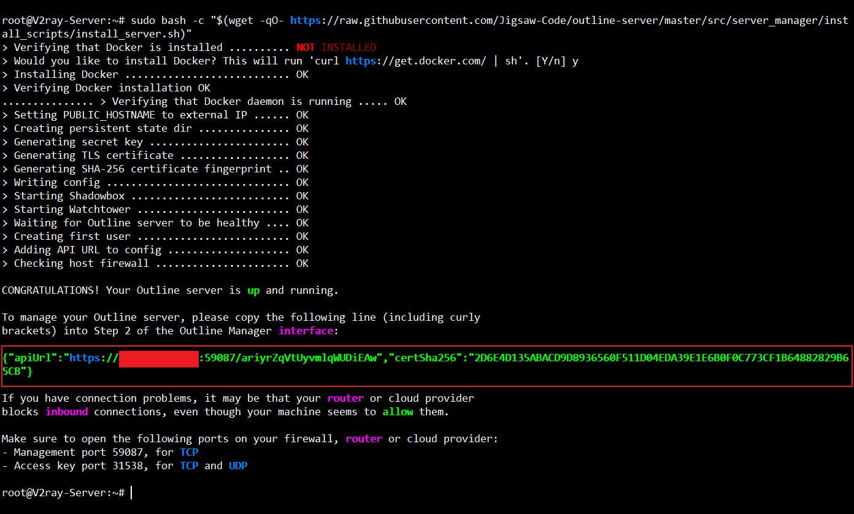This screenshot has height=514, width=854.
Task: Click 'Access key port 31538' text
Action: click(79, 466)
